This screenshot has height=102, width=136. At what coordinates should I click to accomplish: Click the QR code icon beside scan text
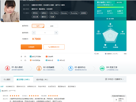pyautogui.click(x=106, y=79)
